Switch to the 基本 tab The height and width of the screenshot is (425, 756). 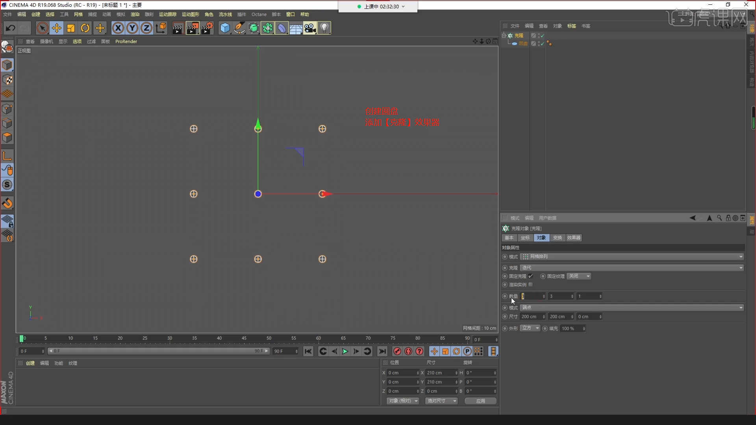(x=509, y=238)
